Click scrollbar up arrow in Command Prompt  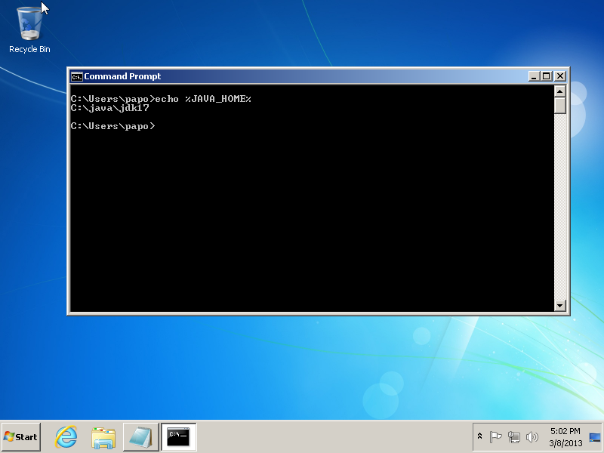559,91
